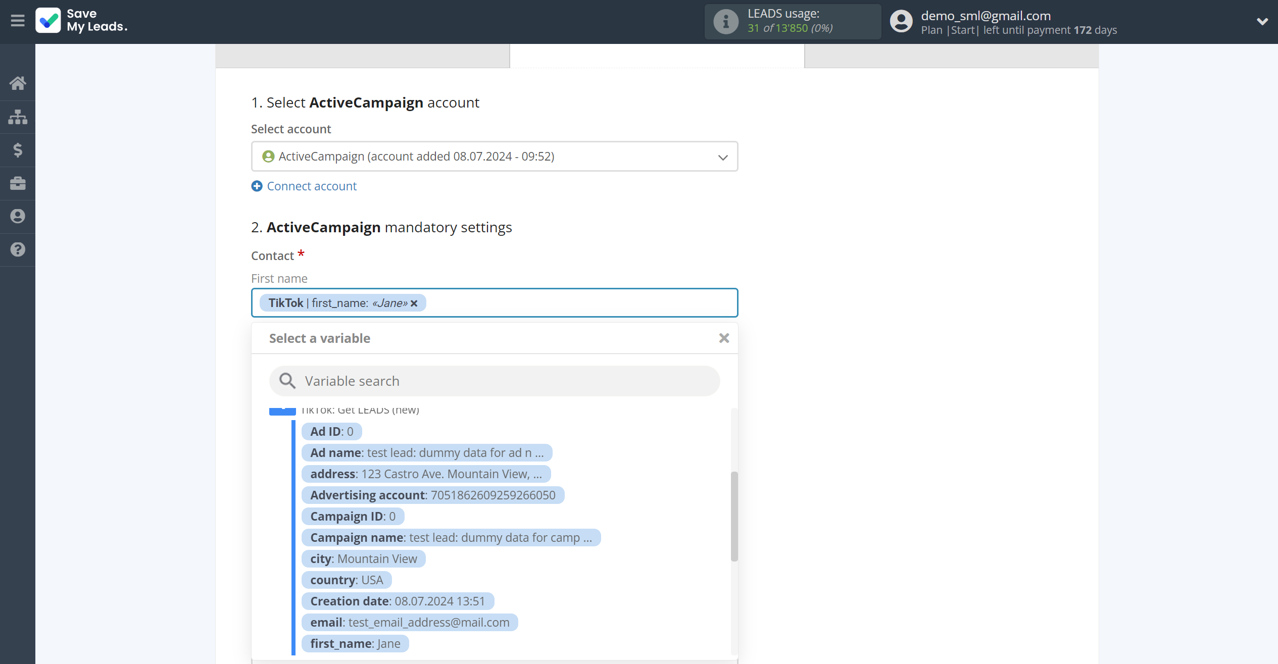Click the search magnifier icon

pos(287,381)
